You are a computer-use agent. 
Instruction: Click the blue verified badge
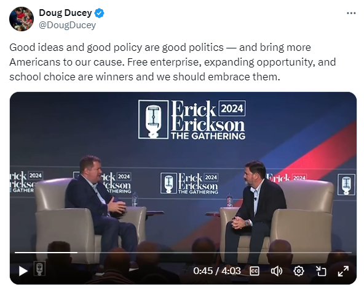[x=99, y=13]
